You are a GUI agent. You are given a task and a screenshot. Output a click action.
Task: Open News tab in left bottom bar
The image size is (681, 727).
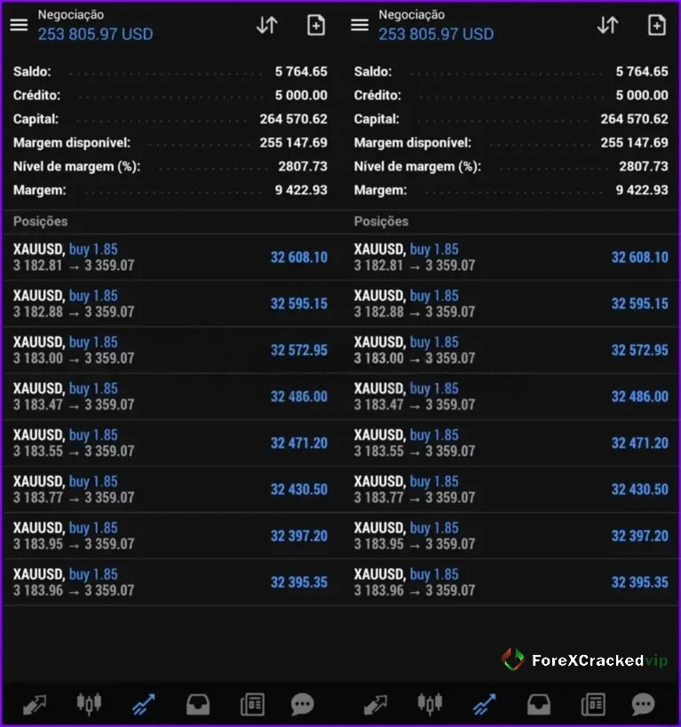pos(253,704)
